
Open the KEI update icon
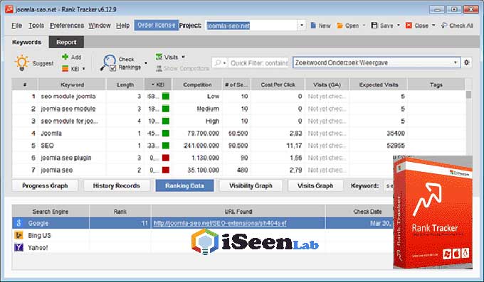pos(65,69)
